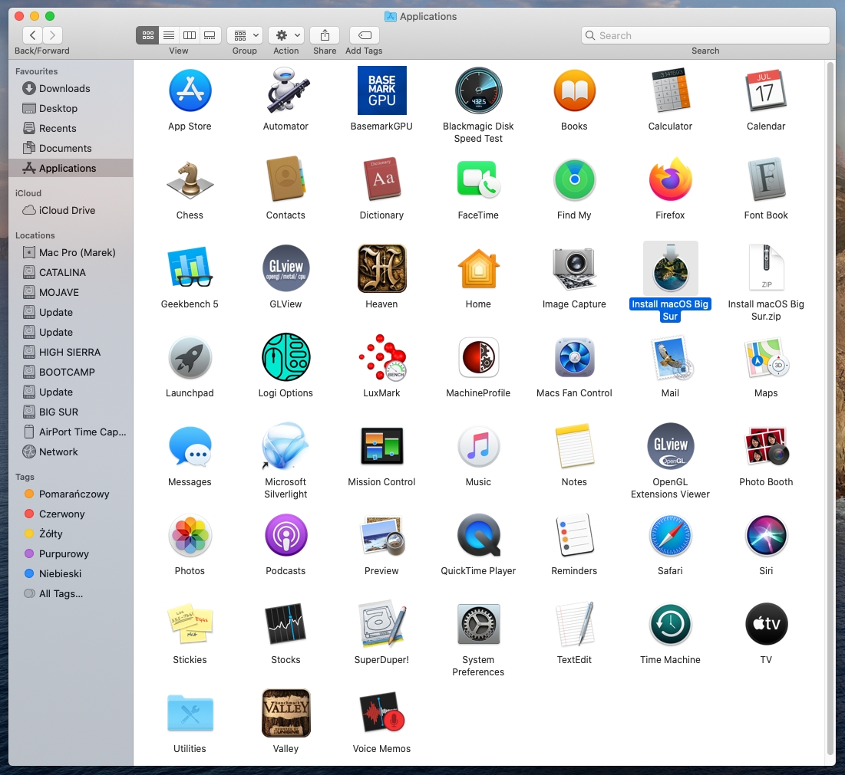845x775 pixels.
Task: Open the HIGH SIERRA volume
Action: (71, 352)
